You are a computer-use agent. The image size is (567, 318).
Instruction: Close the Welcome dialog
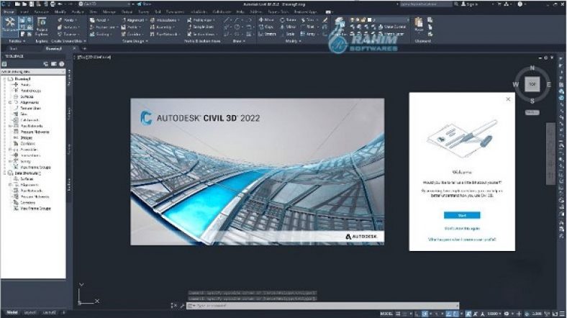pos(508,99)
